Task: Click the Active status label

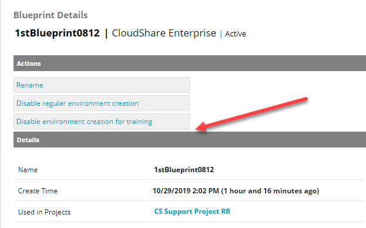Action: pyautogui.click(x=235, y=34)
